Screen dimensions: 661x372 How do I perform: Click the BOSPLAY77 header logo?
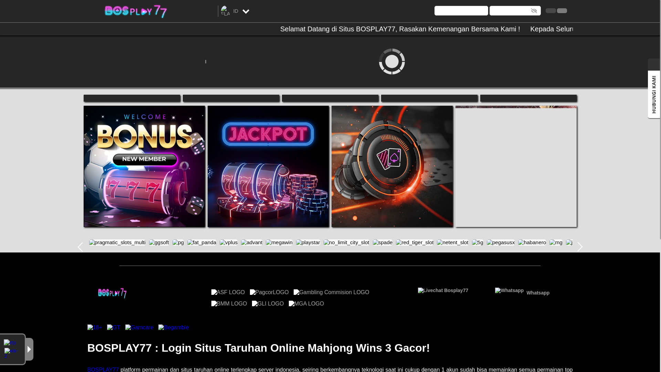click(x=136, y=11)
